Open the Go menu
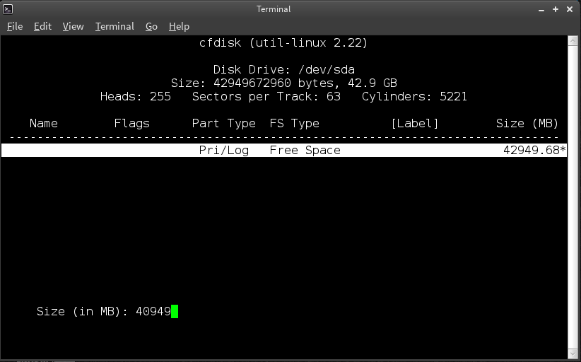581x362 pixels. (151, 26)
